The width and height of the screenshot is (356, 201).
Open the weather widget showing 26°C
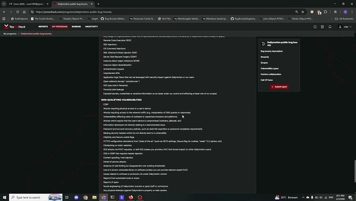(x=286, y=197)
